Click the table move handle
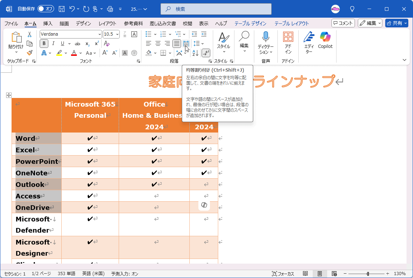The image size is (413, 278). pyautogui.click(x=9, y=95)
